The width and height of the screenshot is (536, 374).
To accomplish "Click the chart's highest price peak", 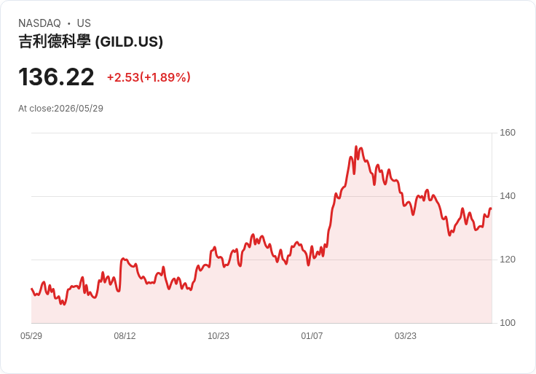I will [x=356, y=147].
